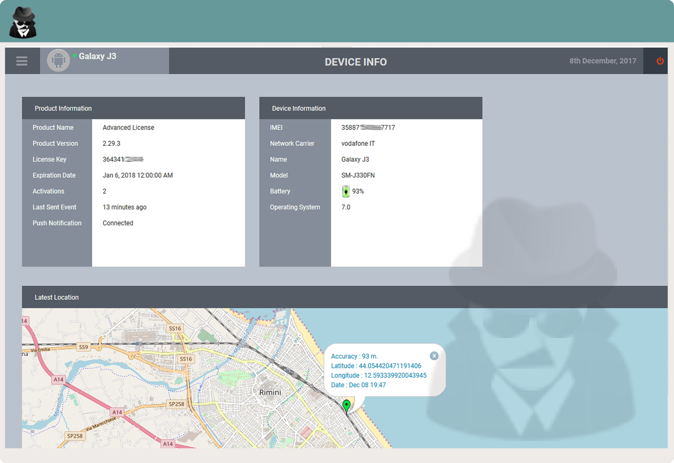Click the 93% battery level indicator

pyautogui.click(x=358, y=191)
